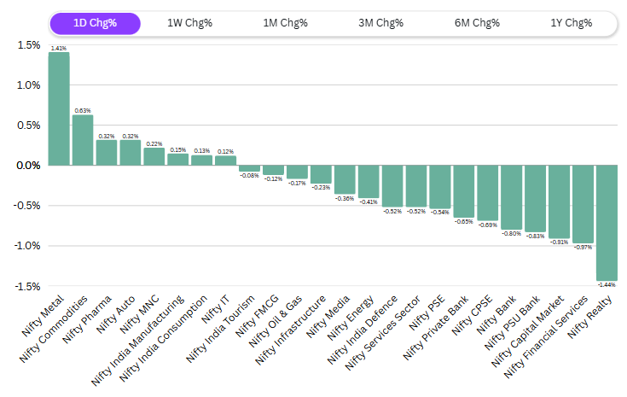Click the Nifty Private Bank axis label

436,327
